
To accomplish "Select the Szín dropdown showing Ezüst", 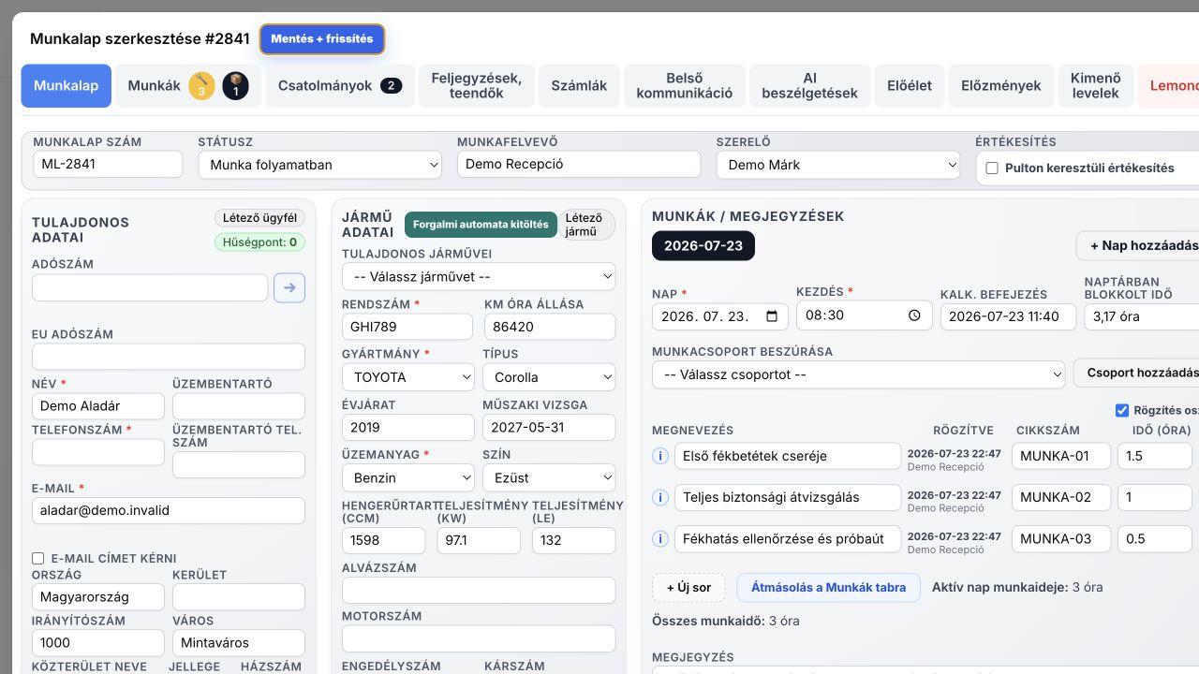I will [549, 477].
